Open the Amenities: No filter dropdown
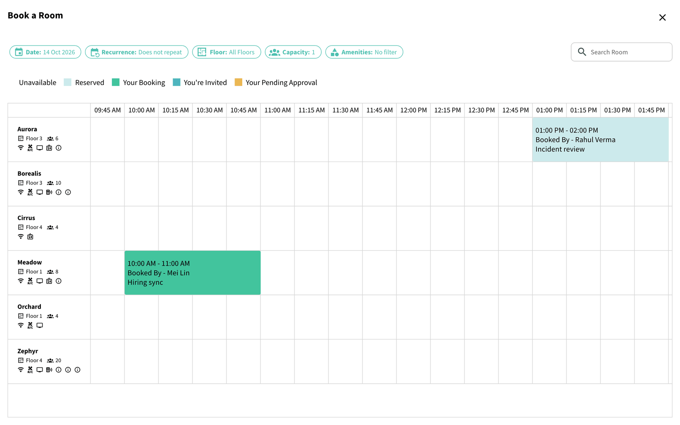The height and width of the screenshot is (425, 680). click(364, 52)
